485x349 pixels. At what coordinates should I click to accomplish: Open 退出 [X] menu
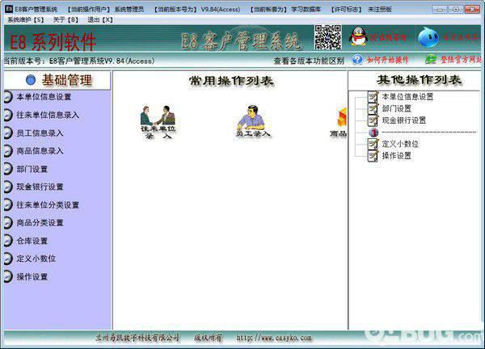[x=99, y=19]
